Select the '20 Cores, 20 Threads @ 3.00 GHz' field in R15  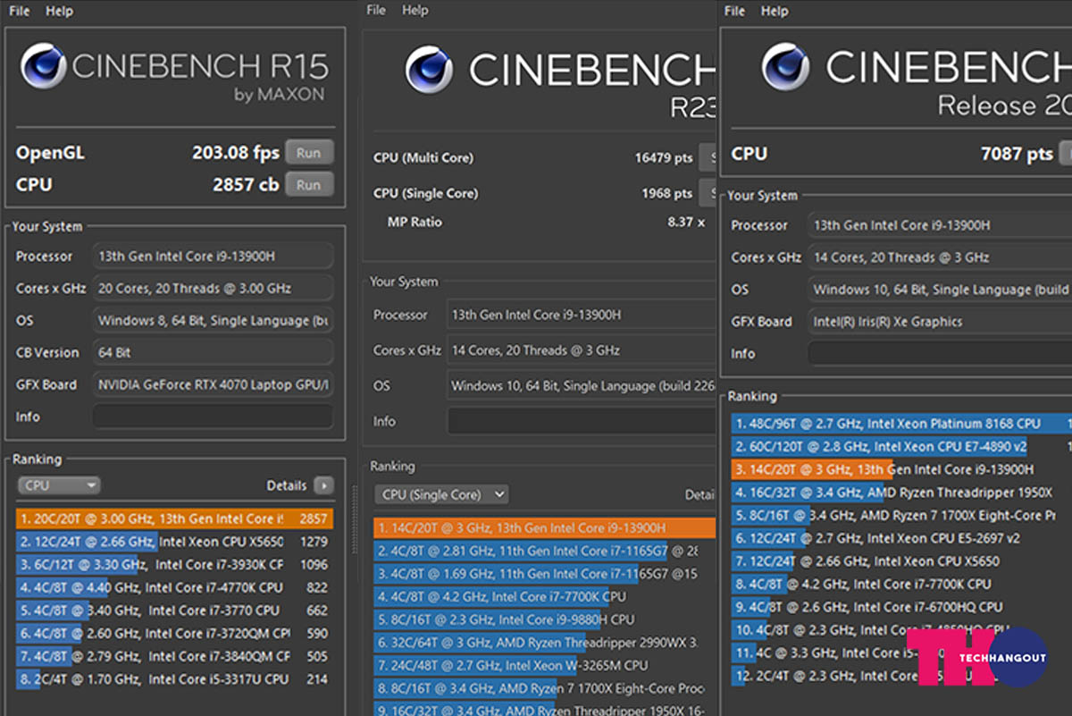214,289
